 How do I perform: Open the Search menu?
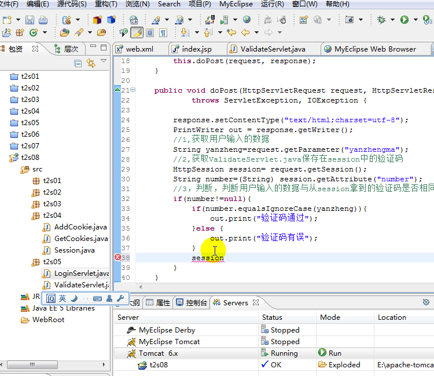(169, 4)
